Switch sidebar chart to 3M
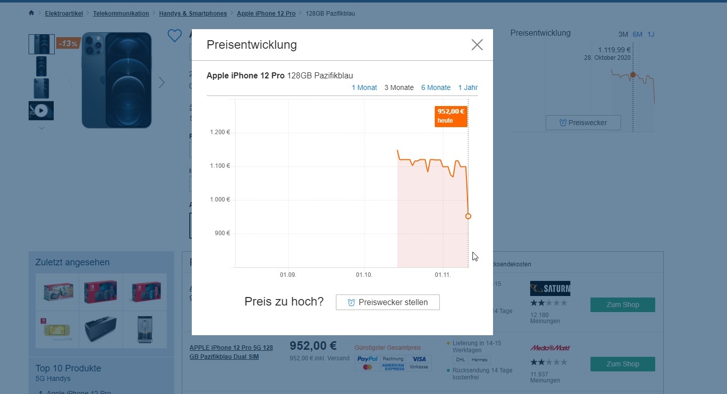Viewport: 727px width, 394px height. coord(623,34)
